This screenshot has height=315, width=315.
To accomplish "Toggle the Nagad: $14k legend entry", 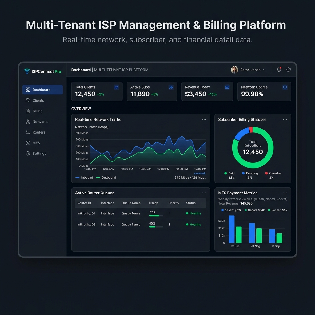I will [255, 210].
